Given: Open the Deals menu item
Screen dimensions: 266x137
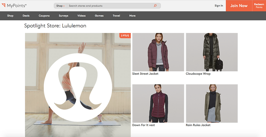Looking at the screenshot, I should tap(26, 16).
